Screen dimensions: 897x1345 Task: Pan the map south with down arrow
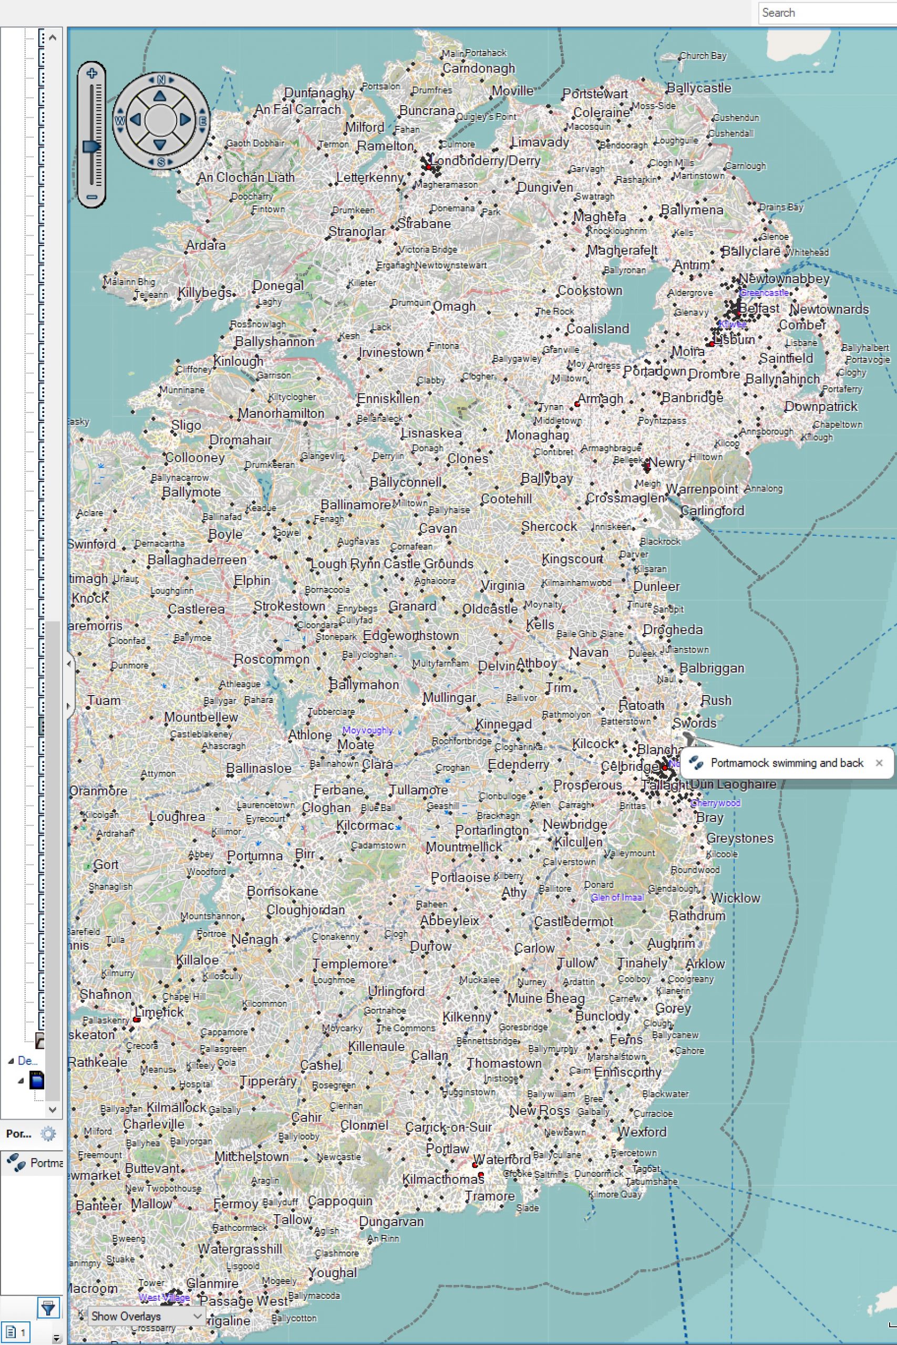(x=160, y=144)
